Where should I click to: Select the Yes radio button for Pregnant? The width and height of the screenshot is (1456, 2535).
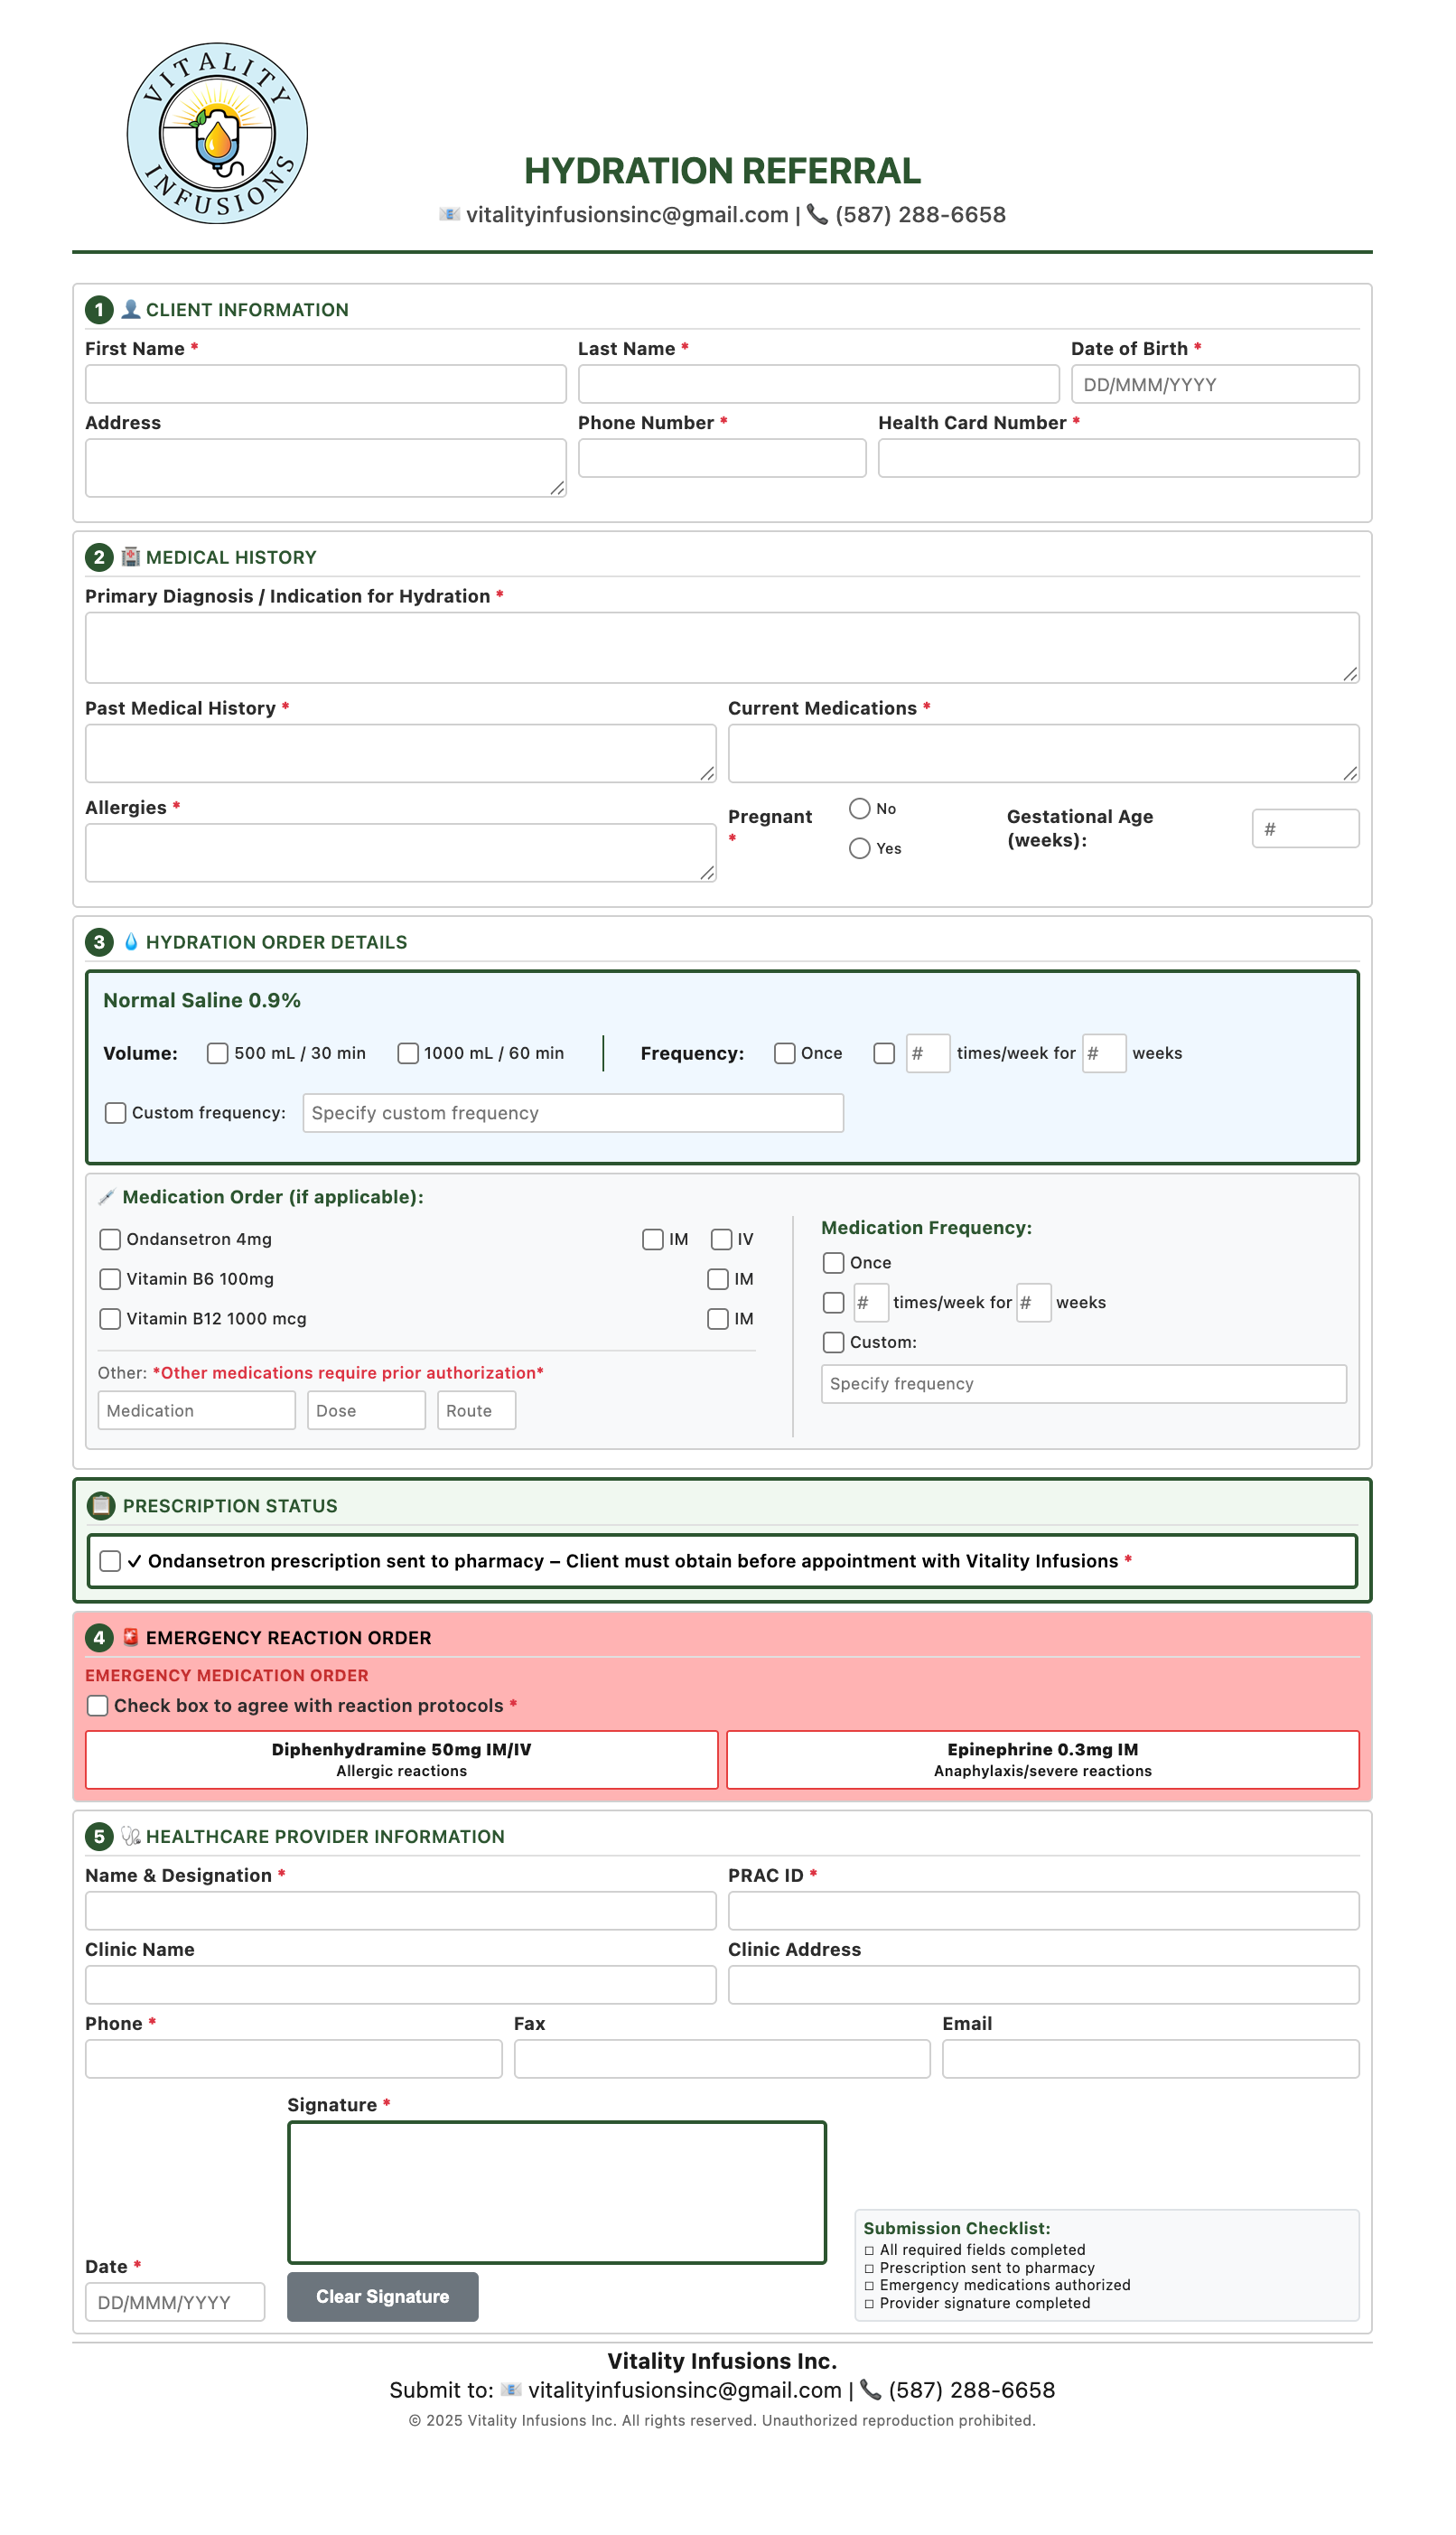coord(859,848)
